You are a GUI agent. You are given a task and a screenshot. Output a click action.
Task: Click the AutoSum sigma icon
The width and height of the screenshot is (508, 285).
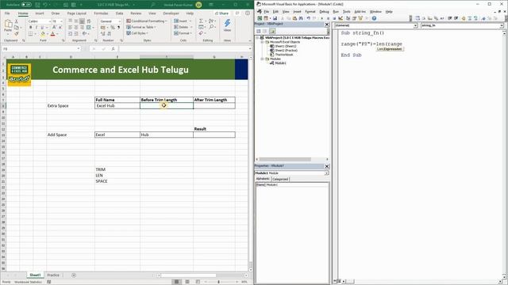201,21
